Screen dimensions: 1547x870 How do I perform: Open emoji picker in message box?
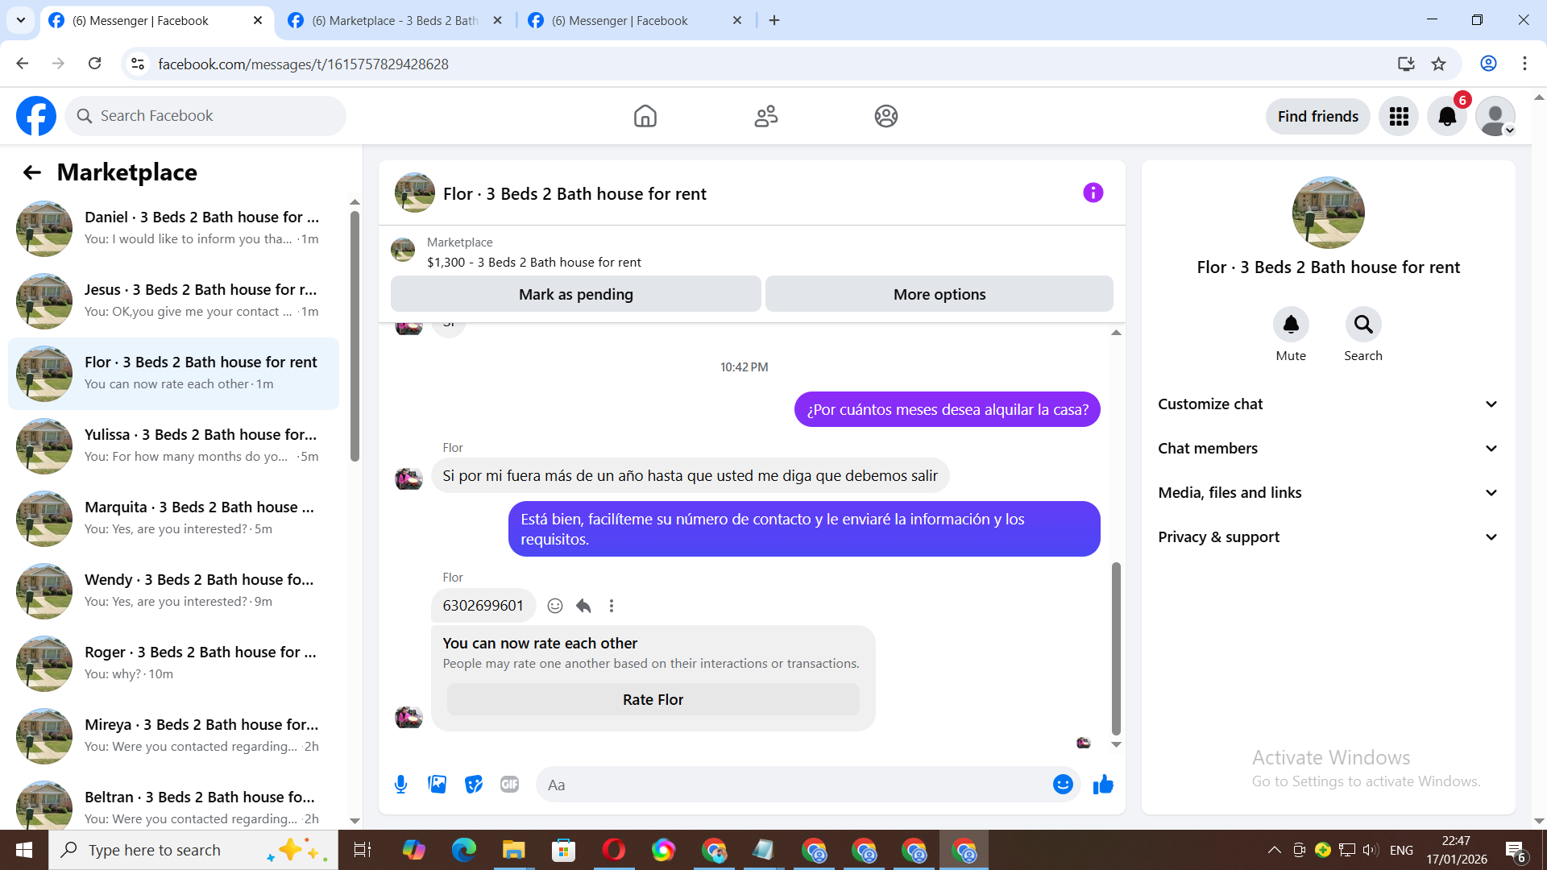[x=1063, y=785]
